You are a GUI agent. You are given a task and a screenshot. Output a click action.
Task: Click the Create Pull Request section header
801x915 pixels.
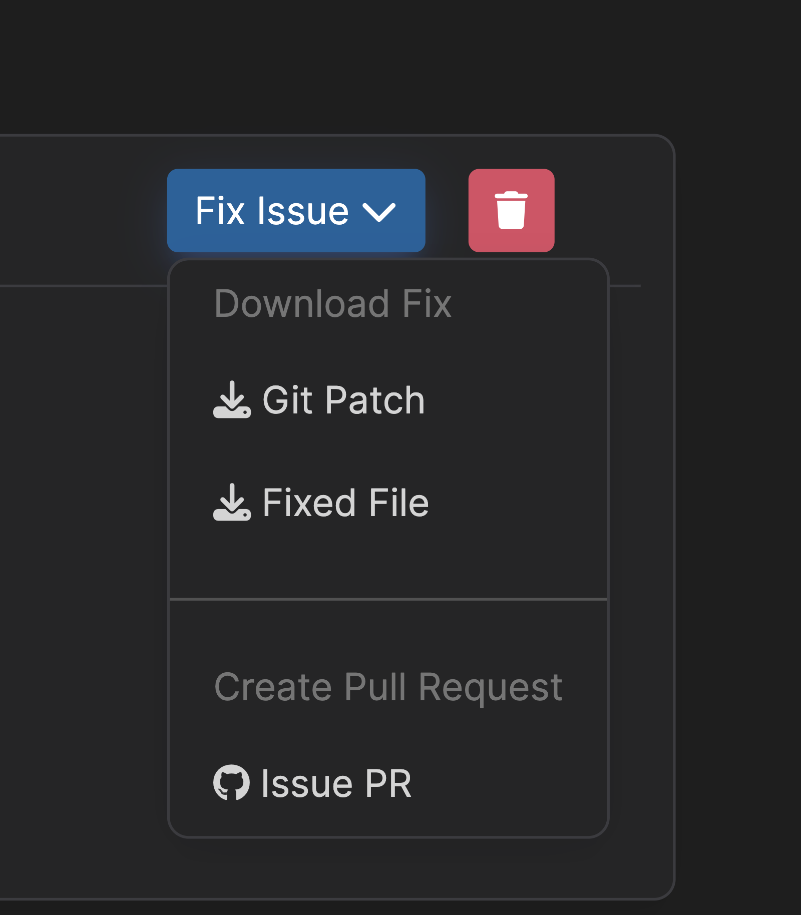(388, 687)
